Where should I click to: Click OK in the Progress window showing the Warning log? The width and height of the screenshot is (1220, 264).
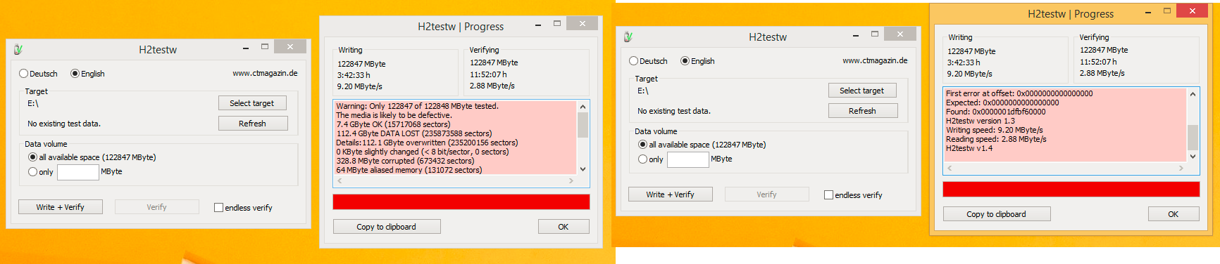564,227
